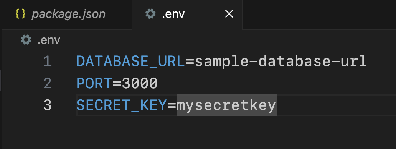
Task: Click the highlighted mysecretkey value
Action: click(x=226, y=105)
